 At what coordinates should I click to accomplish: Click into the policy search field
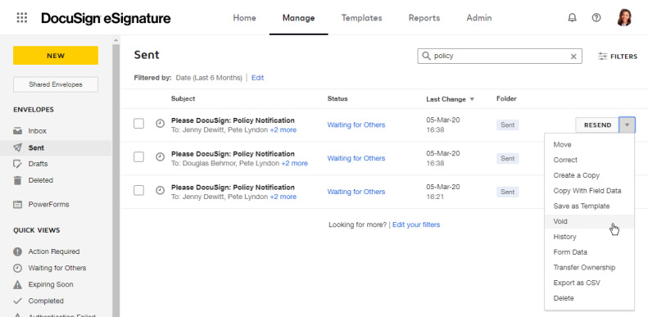[500, 57]
